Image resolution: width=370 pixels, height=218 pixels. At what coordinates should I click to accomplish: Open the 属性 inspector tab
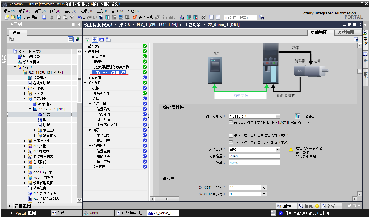286,206
